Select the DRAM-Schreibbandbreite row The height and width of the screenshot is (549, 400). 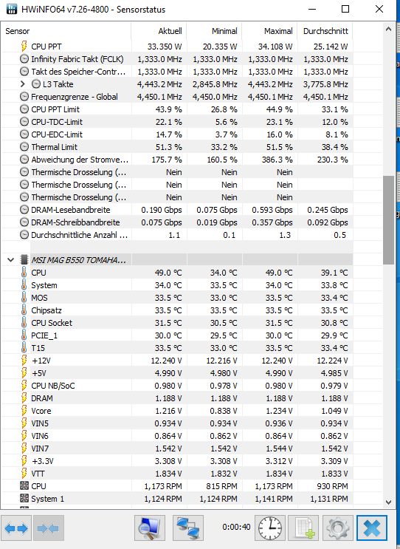coord(177,222)
